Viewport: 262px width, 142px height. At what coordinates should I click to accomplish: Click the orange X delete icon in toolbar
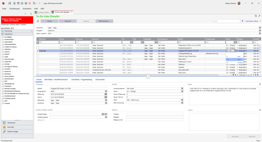tap(30, 3)
